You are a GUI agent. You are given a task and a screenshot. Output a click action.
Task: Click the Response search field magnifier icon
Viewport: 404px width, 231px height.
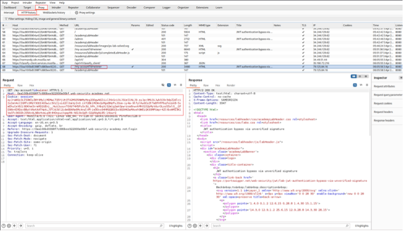347,226
